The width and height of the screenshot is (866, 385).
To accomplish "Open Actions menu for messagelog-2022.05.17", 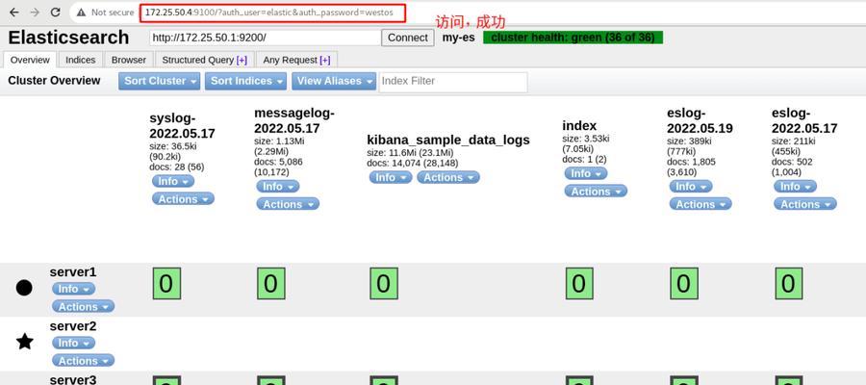I will pos(288,204).
